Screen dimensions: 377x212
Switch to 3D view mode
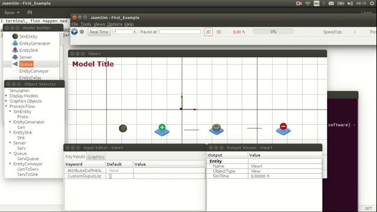click(219, 32)
